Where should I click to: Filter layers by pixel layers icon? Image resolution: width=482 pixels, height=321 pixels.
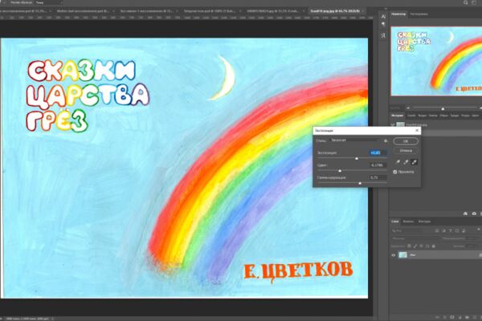(437, 230)
